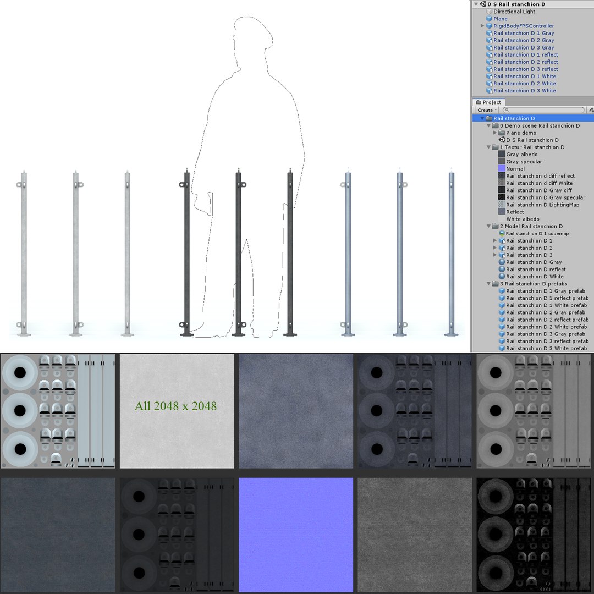Collapse the 2 Model Rail stanchion D folder
The width and height of the screenshot is (594, 594).
pyautogui.click(x=489, y=226)
